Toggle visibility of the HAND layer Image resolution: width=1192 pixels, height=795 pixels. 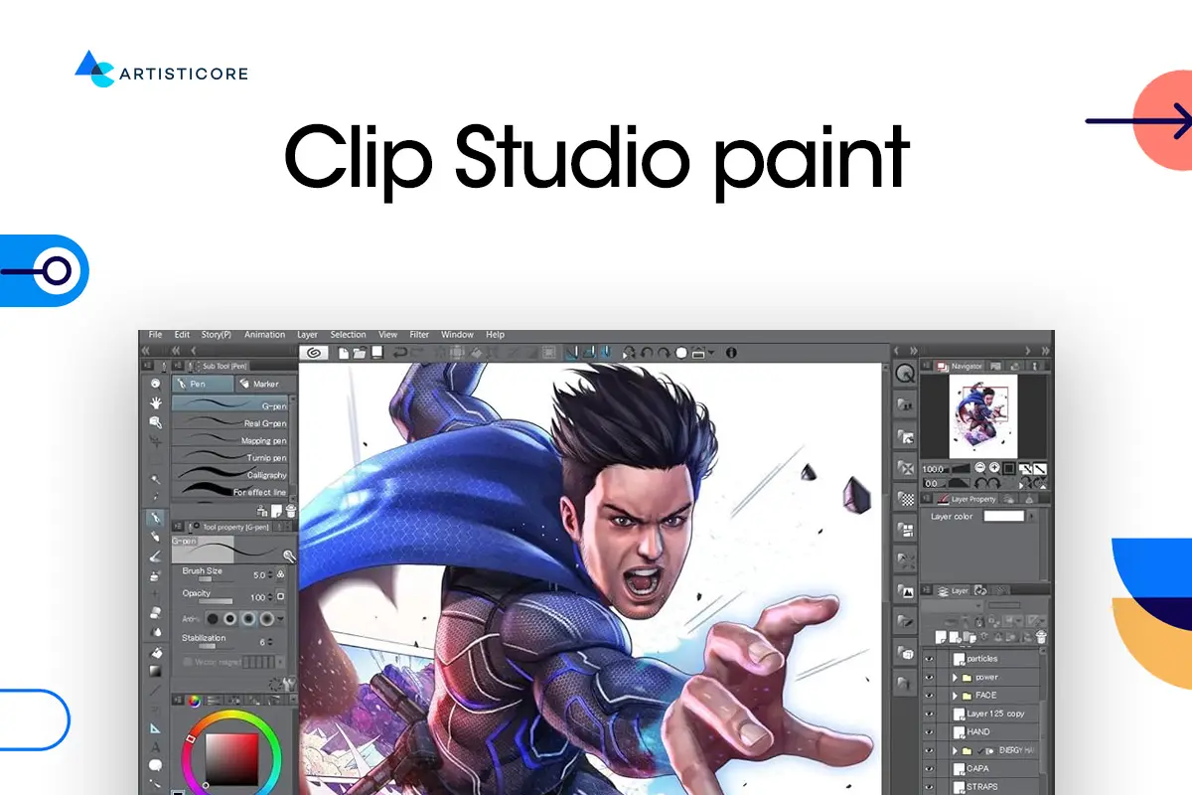929,730
